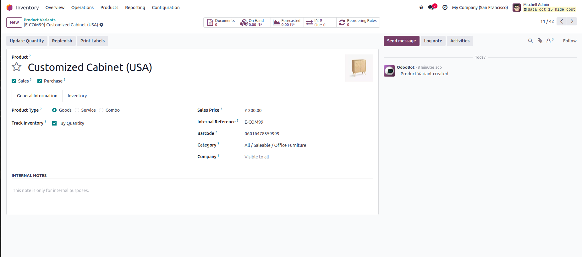Go to next record with right chevron
The image size is (582, 257).
(572, 21)
